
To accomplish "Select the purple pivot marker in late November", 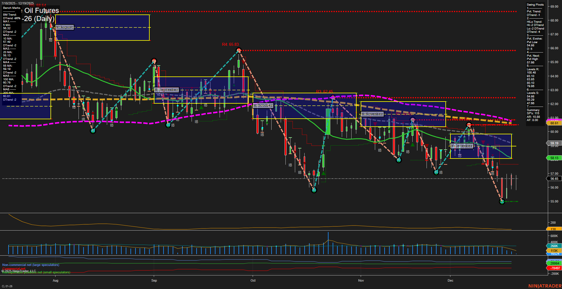I will coord(412,120).
